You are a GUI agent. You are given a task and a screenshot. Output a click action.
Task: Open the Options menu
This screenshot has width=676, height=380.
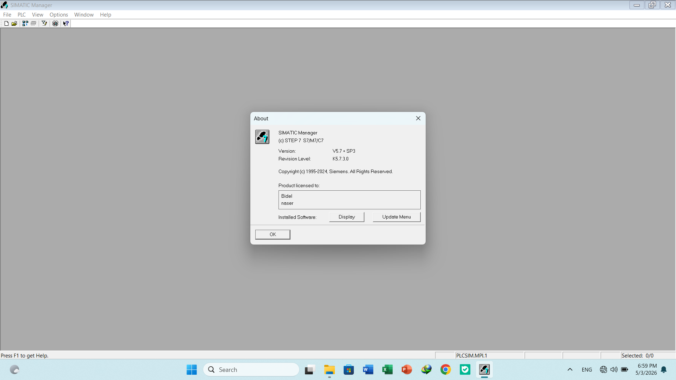[x=59, y=15]
